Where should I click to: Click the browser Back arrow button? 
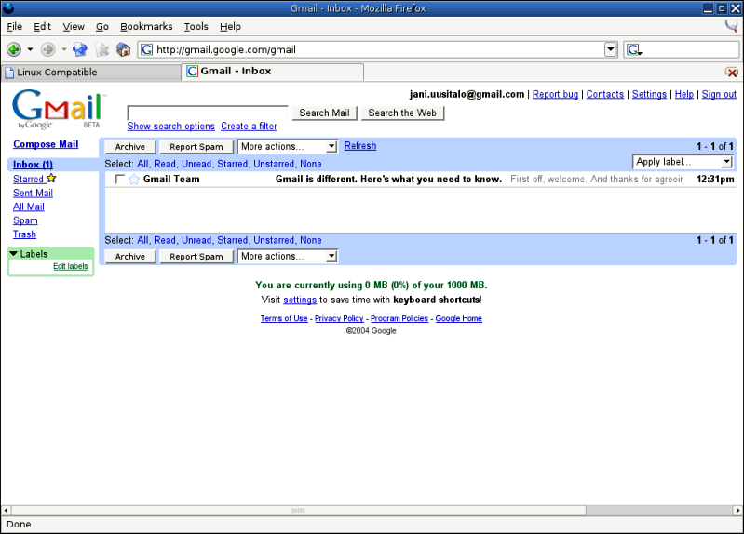tap(14, 49)
